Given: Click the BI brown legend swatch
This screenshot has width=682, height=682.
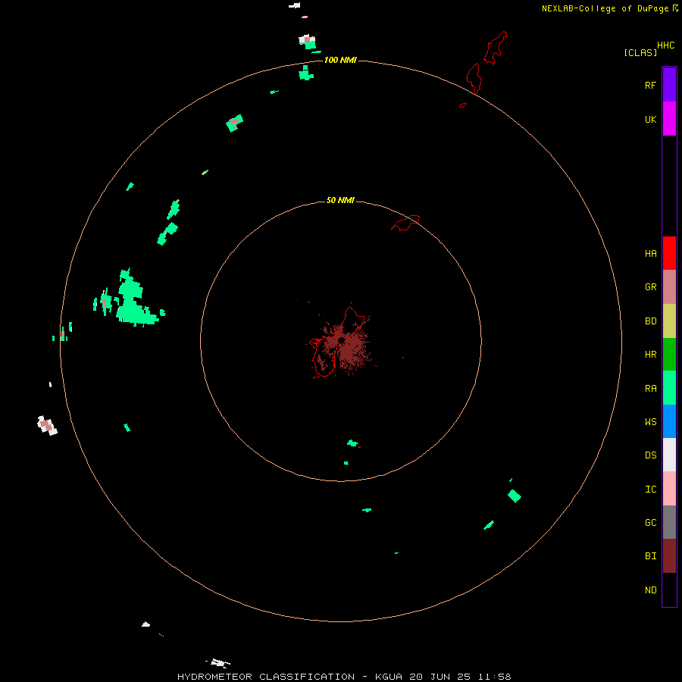Looking at the screenshot, I should point(669,556).
